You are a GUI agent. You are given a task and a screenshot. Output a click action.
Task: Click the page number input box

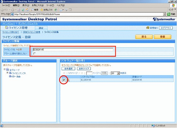89,73
